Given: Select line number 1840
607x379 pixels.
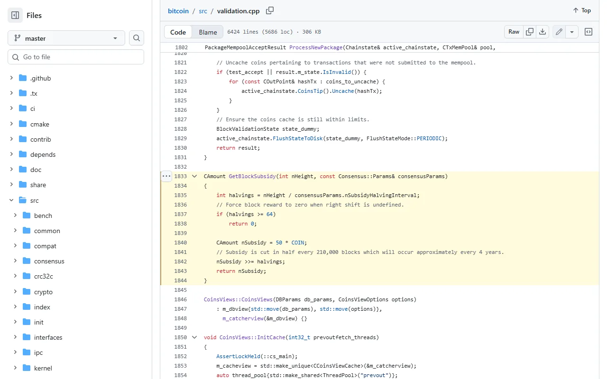Looking at the screenshot, I should pyautogui.click(x=181, y=243).
